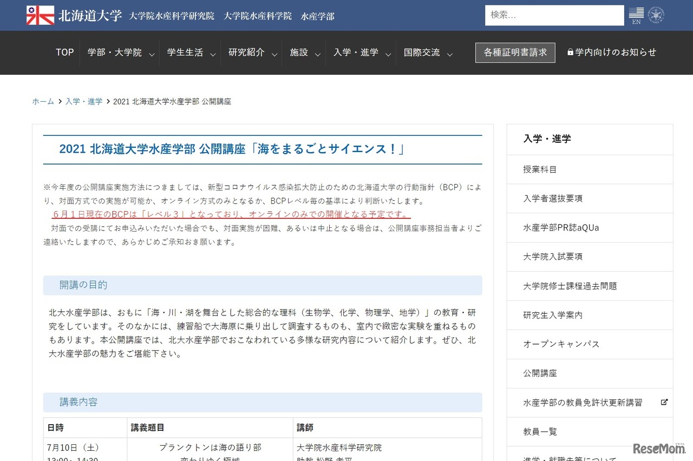The height and width of the screenshot is (461, 693).
Task: Select 授業科目 in the sidebar
Action: click(x=540, y=169)
